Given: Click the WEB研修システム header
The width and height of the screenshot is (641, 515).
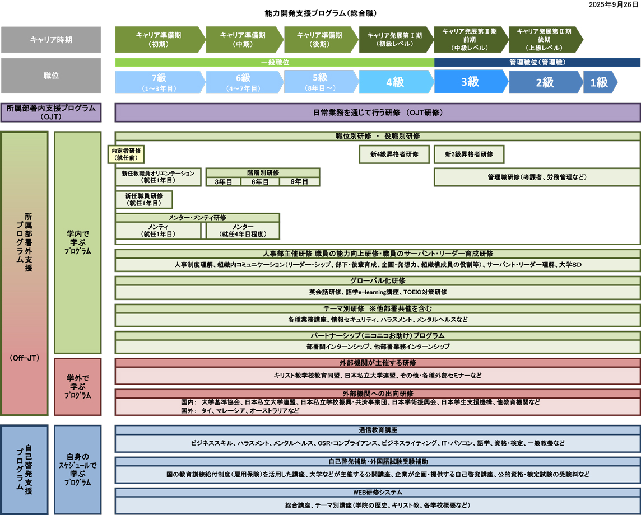Looking at the screenshot, I should pos(378,493).
